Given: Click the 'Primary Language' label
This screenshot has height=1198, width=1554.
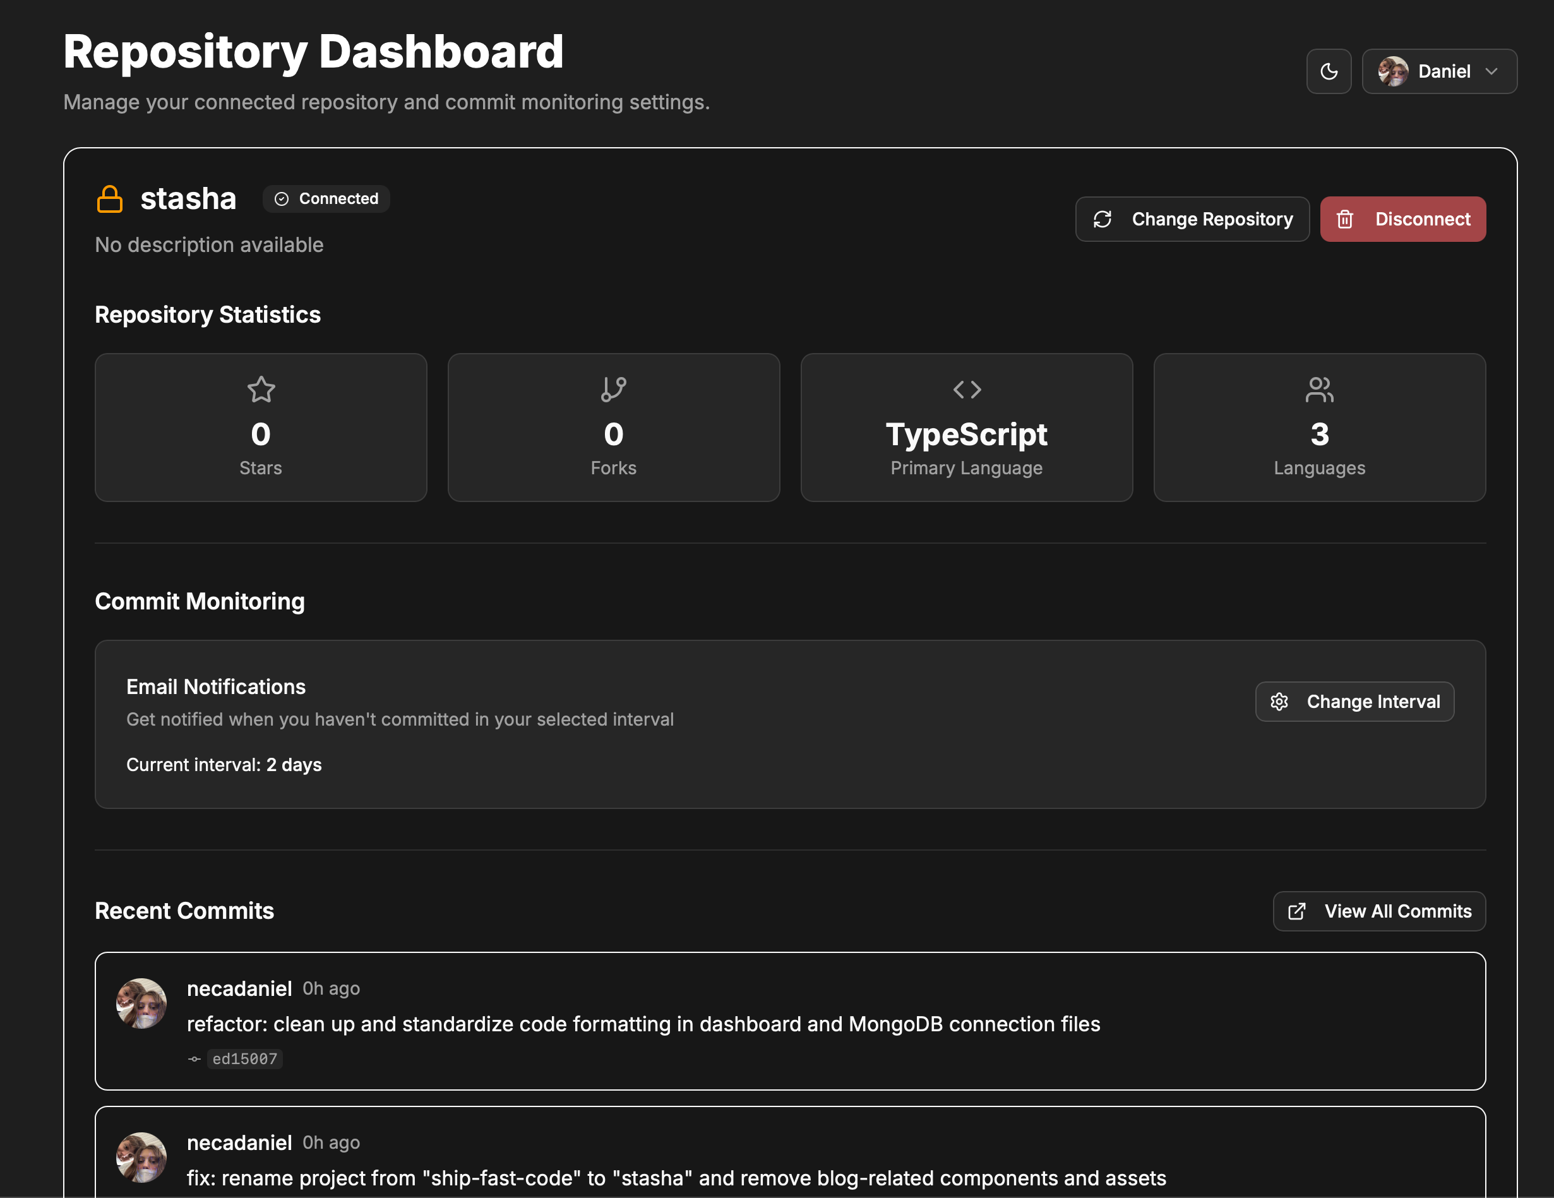Looking at the screenshot, I should pyautogui.click(x=966, y=468).
